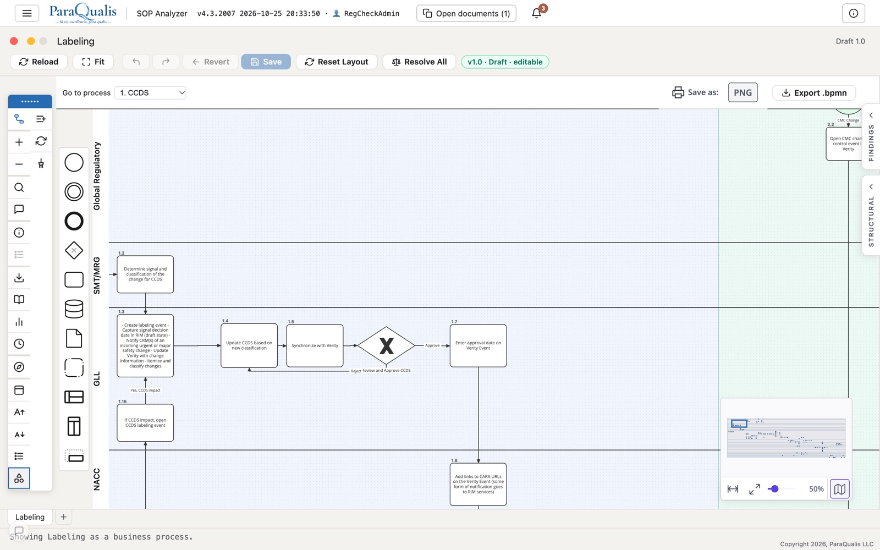This screenshot has height=550, width=880.
Task: Open the hamburger menu
Action: [x=26, y=13]
